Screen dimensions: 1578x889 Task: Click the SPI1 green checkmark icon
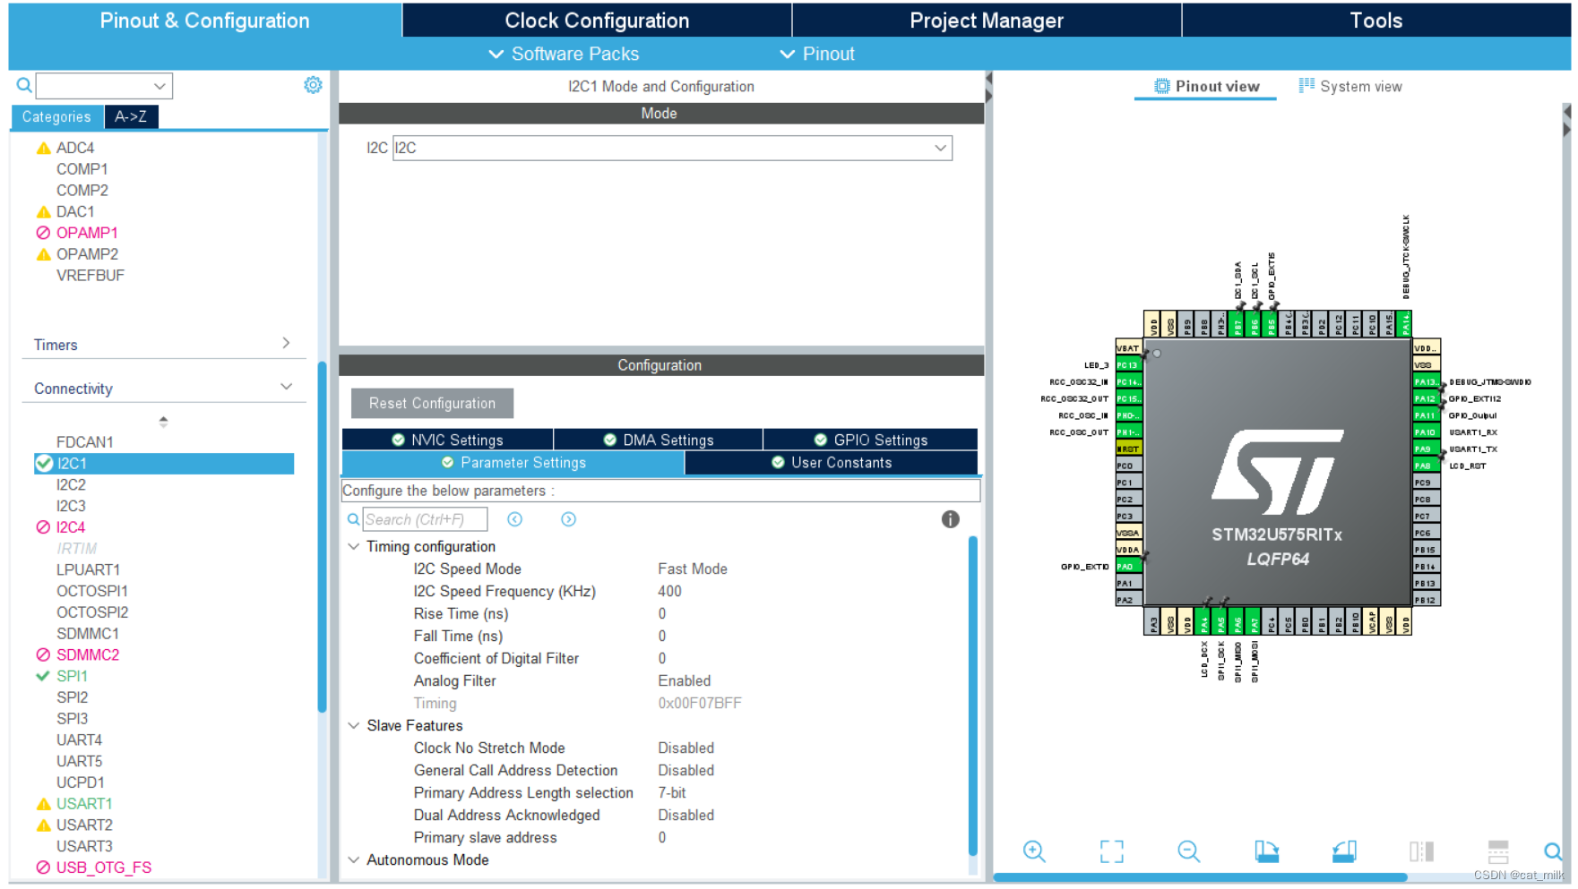click(x=42, y=676)
